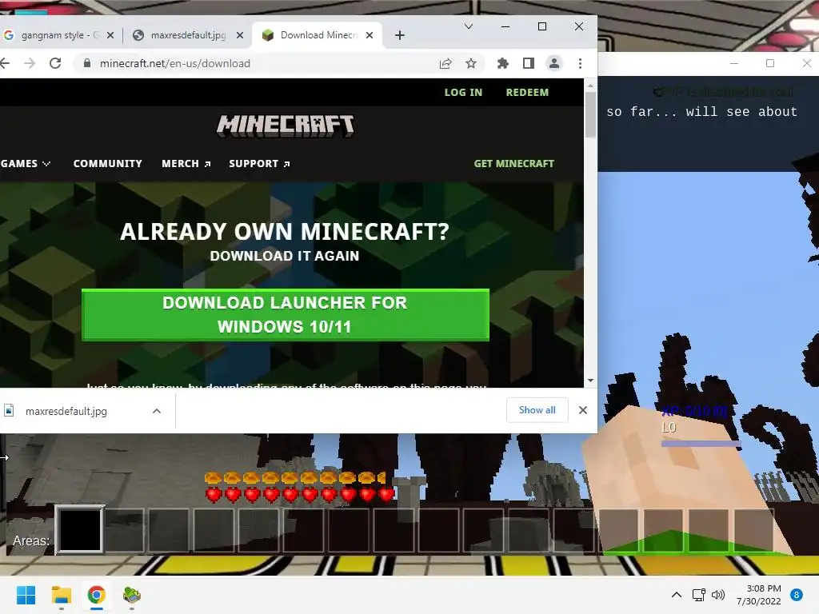
Task: Show hidden tray icons chevron
Action: (677, 595)
